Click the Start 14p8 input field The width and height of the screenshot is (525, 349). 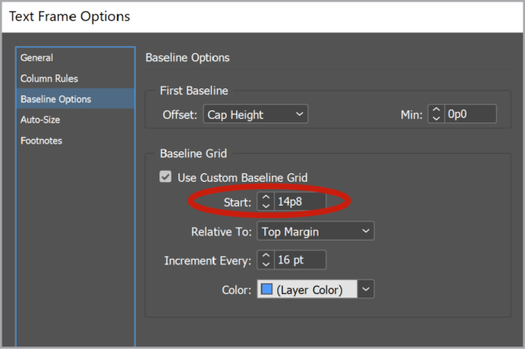(299, 201)
